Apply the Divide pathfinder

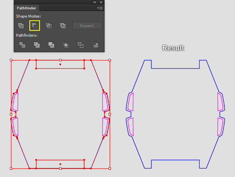[x=22, y=45]
